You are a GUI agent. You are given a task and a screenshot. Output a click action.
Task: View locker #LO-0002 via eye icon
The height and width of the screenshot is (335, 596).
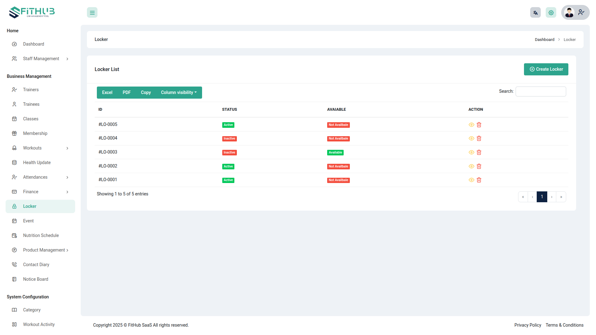[x=471, y=166]
